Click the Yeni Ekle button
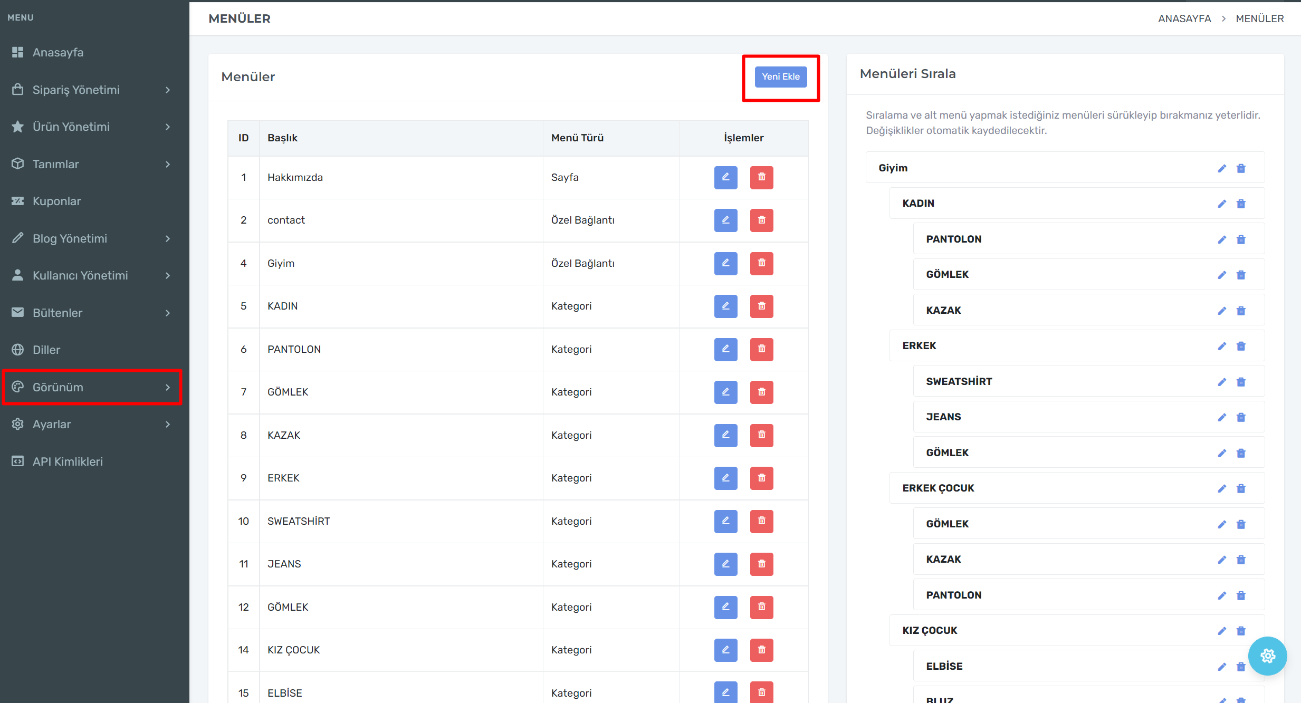Screen dimensions: 1301x703 pos(780,76)
